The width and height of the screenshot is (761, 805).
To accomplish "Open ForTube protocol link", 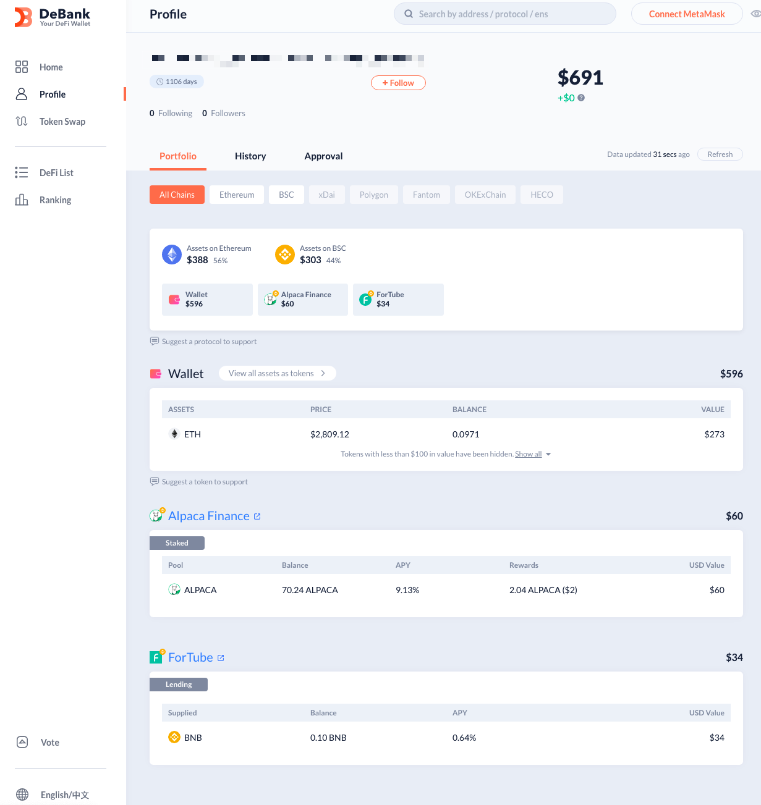I will point(190,657).
